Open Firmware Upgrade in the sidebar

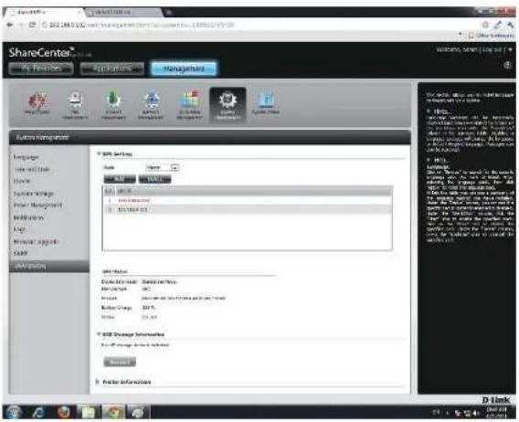click(36, 242)
